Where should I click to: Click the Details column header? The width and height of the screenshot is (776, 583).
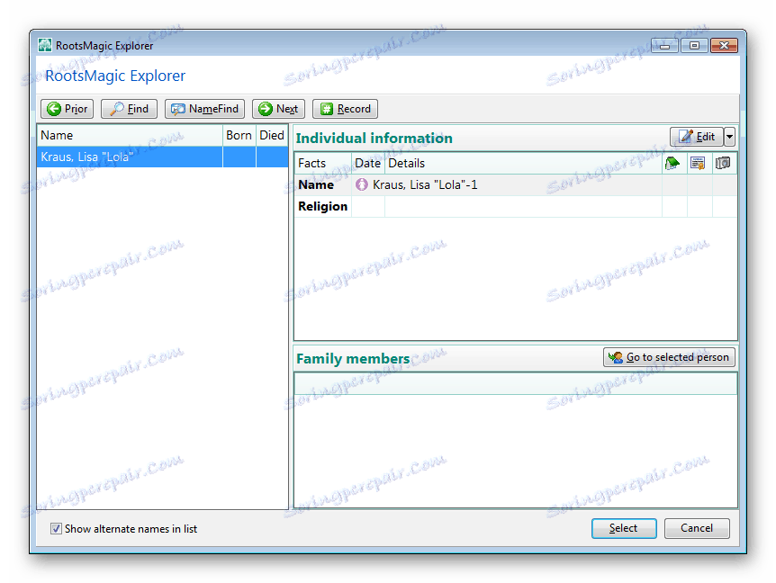tap(524, 163)
